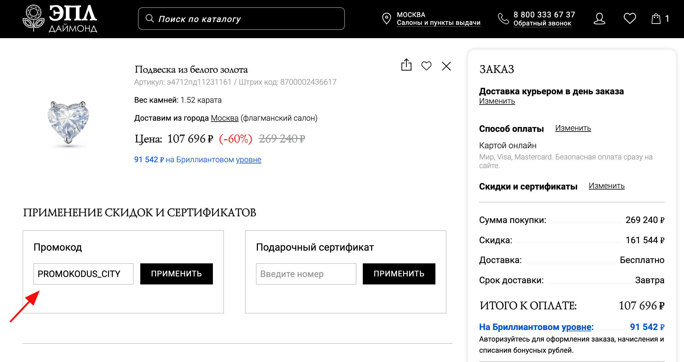The width and height of the screenshot is (684, 362).
Task: Click Москва flagship salon link
Action: (x=224, y=118)
